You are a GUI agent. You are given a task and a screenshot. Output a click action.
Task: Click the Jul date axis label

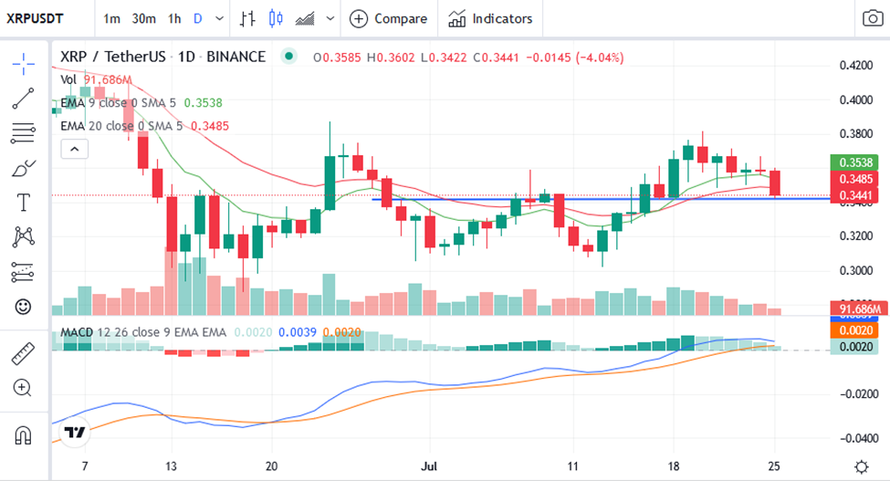click(x=429, y=466)
